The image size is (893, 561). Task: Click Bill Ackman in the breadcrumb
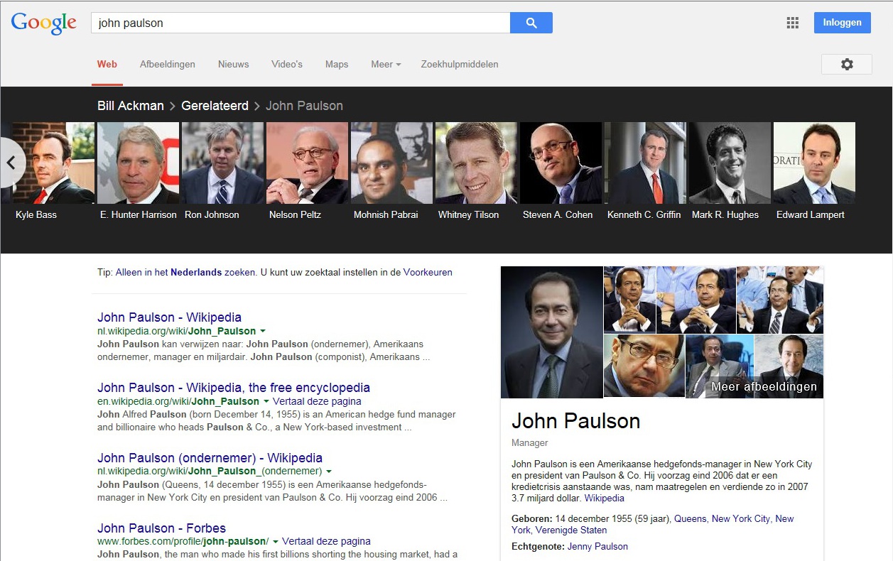tap(131, 106)
